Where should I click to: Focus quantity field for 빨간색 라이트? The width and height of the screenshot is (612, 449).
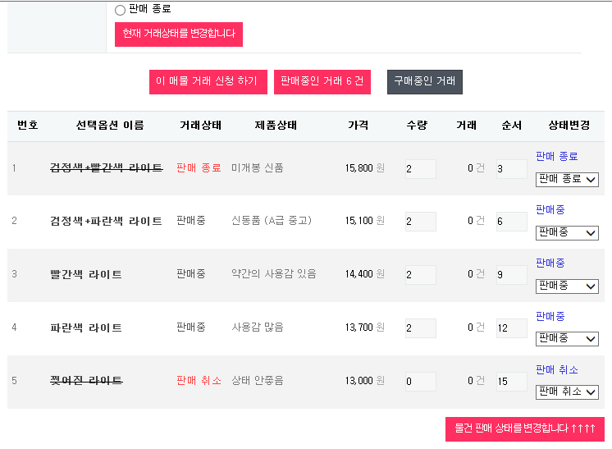[x=420, y=274]
